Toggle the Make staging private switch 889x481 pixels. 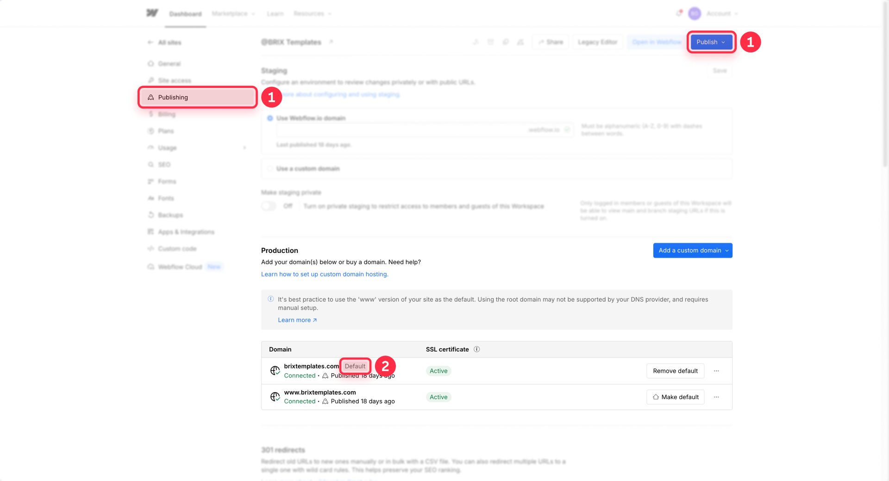pos(269,206)
